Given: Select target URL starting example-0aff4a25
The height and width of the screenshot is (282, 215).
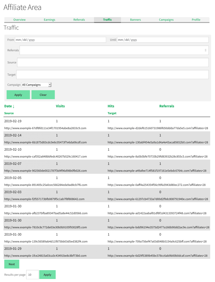Looking at the screenshot, I should pos(157,185).
